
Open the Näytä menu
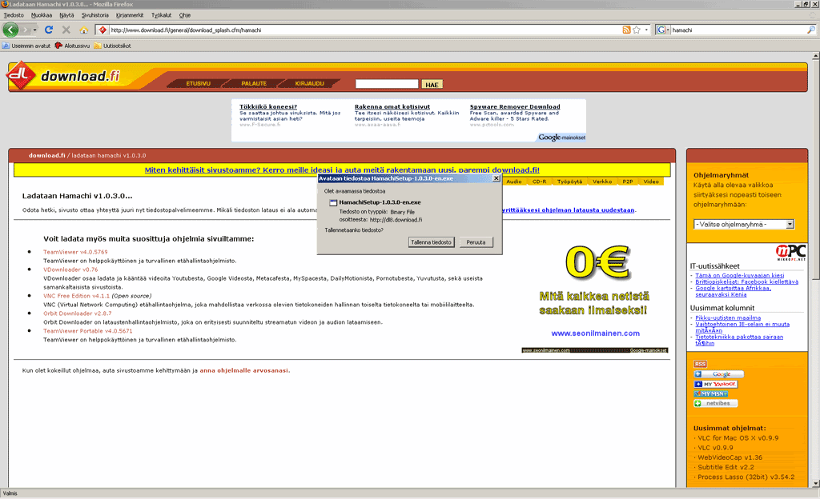[x=66, y=15]
